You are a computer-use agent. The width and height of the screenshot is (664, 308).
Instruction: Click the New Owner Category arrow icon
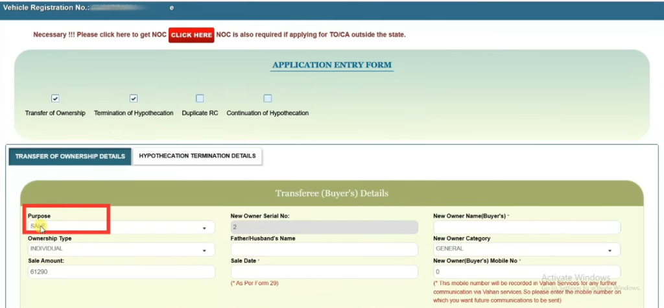coord(610,250)
